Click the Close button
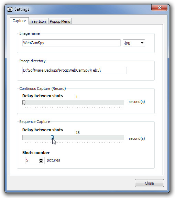 [x=149, y=183]
